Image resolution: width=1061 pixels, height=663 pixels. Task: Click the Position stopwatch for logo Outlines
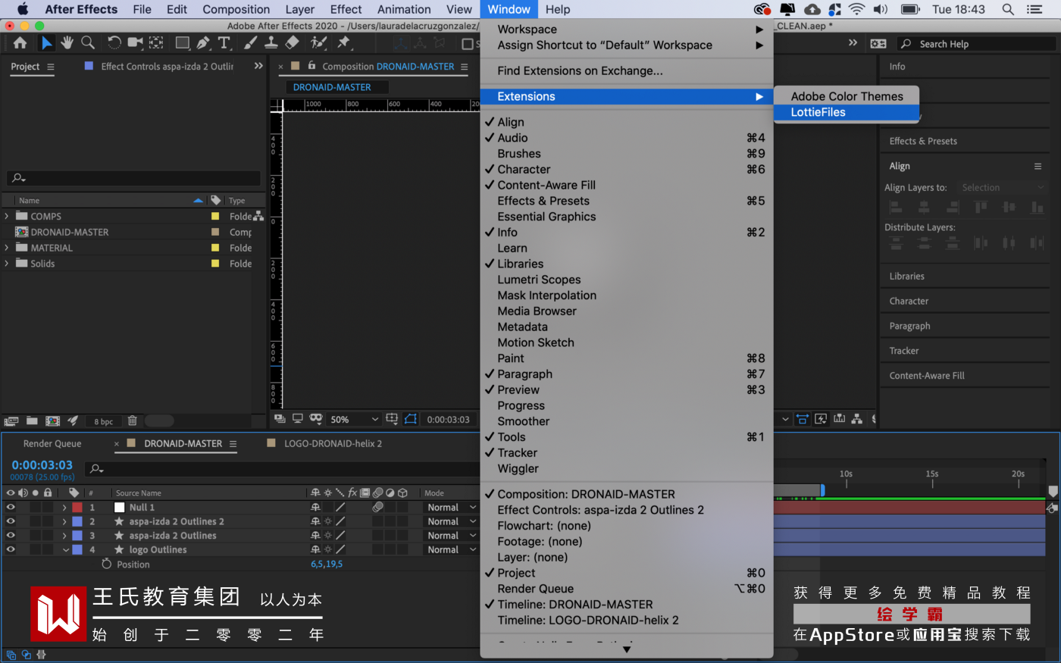(x=106, y=564)
